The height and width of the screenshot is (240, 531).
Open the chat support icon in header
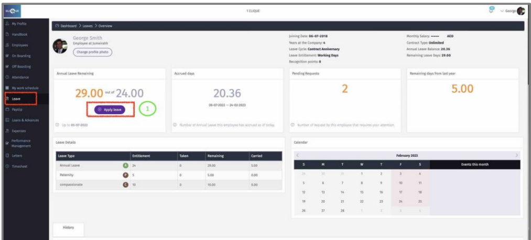(x=491, y=10)
